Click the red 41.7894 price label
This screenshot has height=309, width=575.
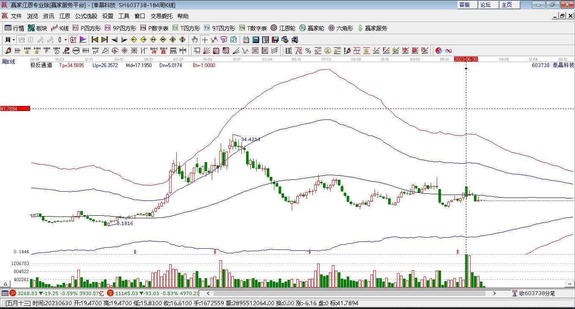[15, 108]
